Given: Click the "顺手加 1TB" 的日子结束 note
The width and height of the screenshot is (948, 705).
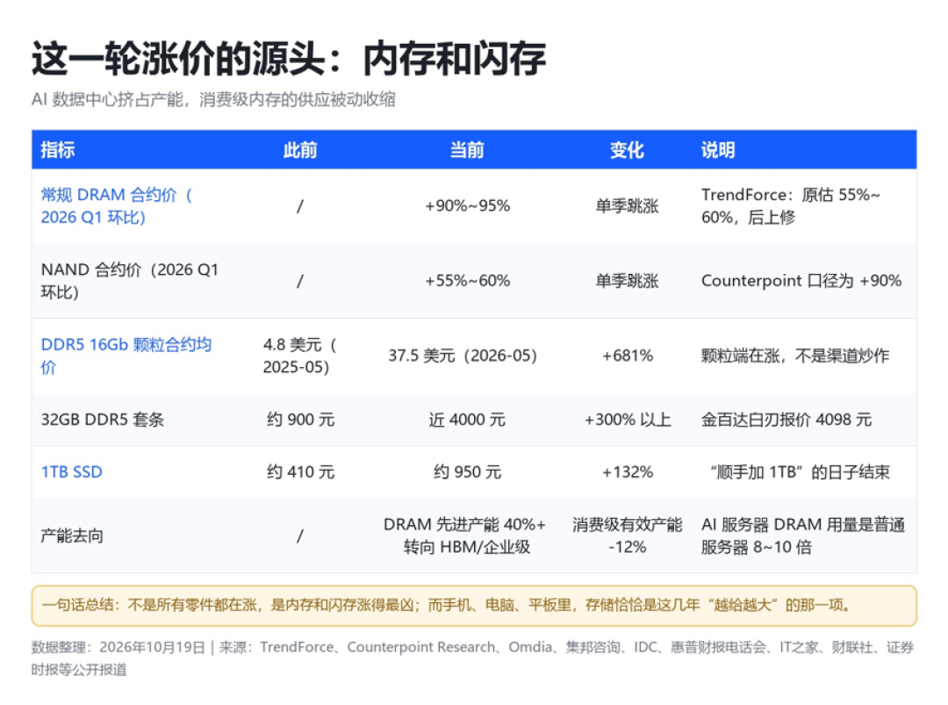Looking at the screenshot, I should [x=800, y=472].
